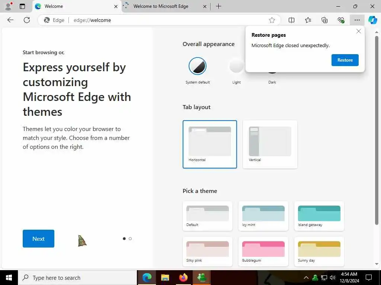The image size is (381, 285).
Task: Open the Collections icon
Action: click(x=324, y=20)
